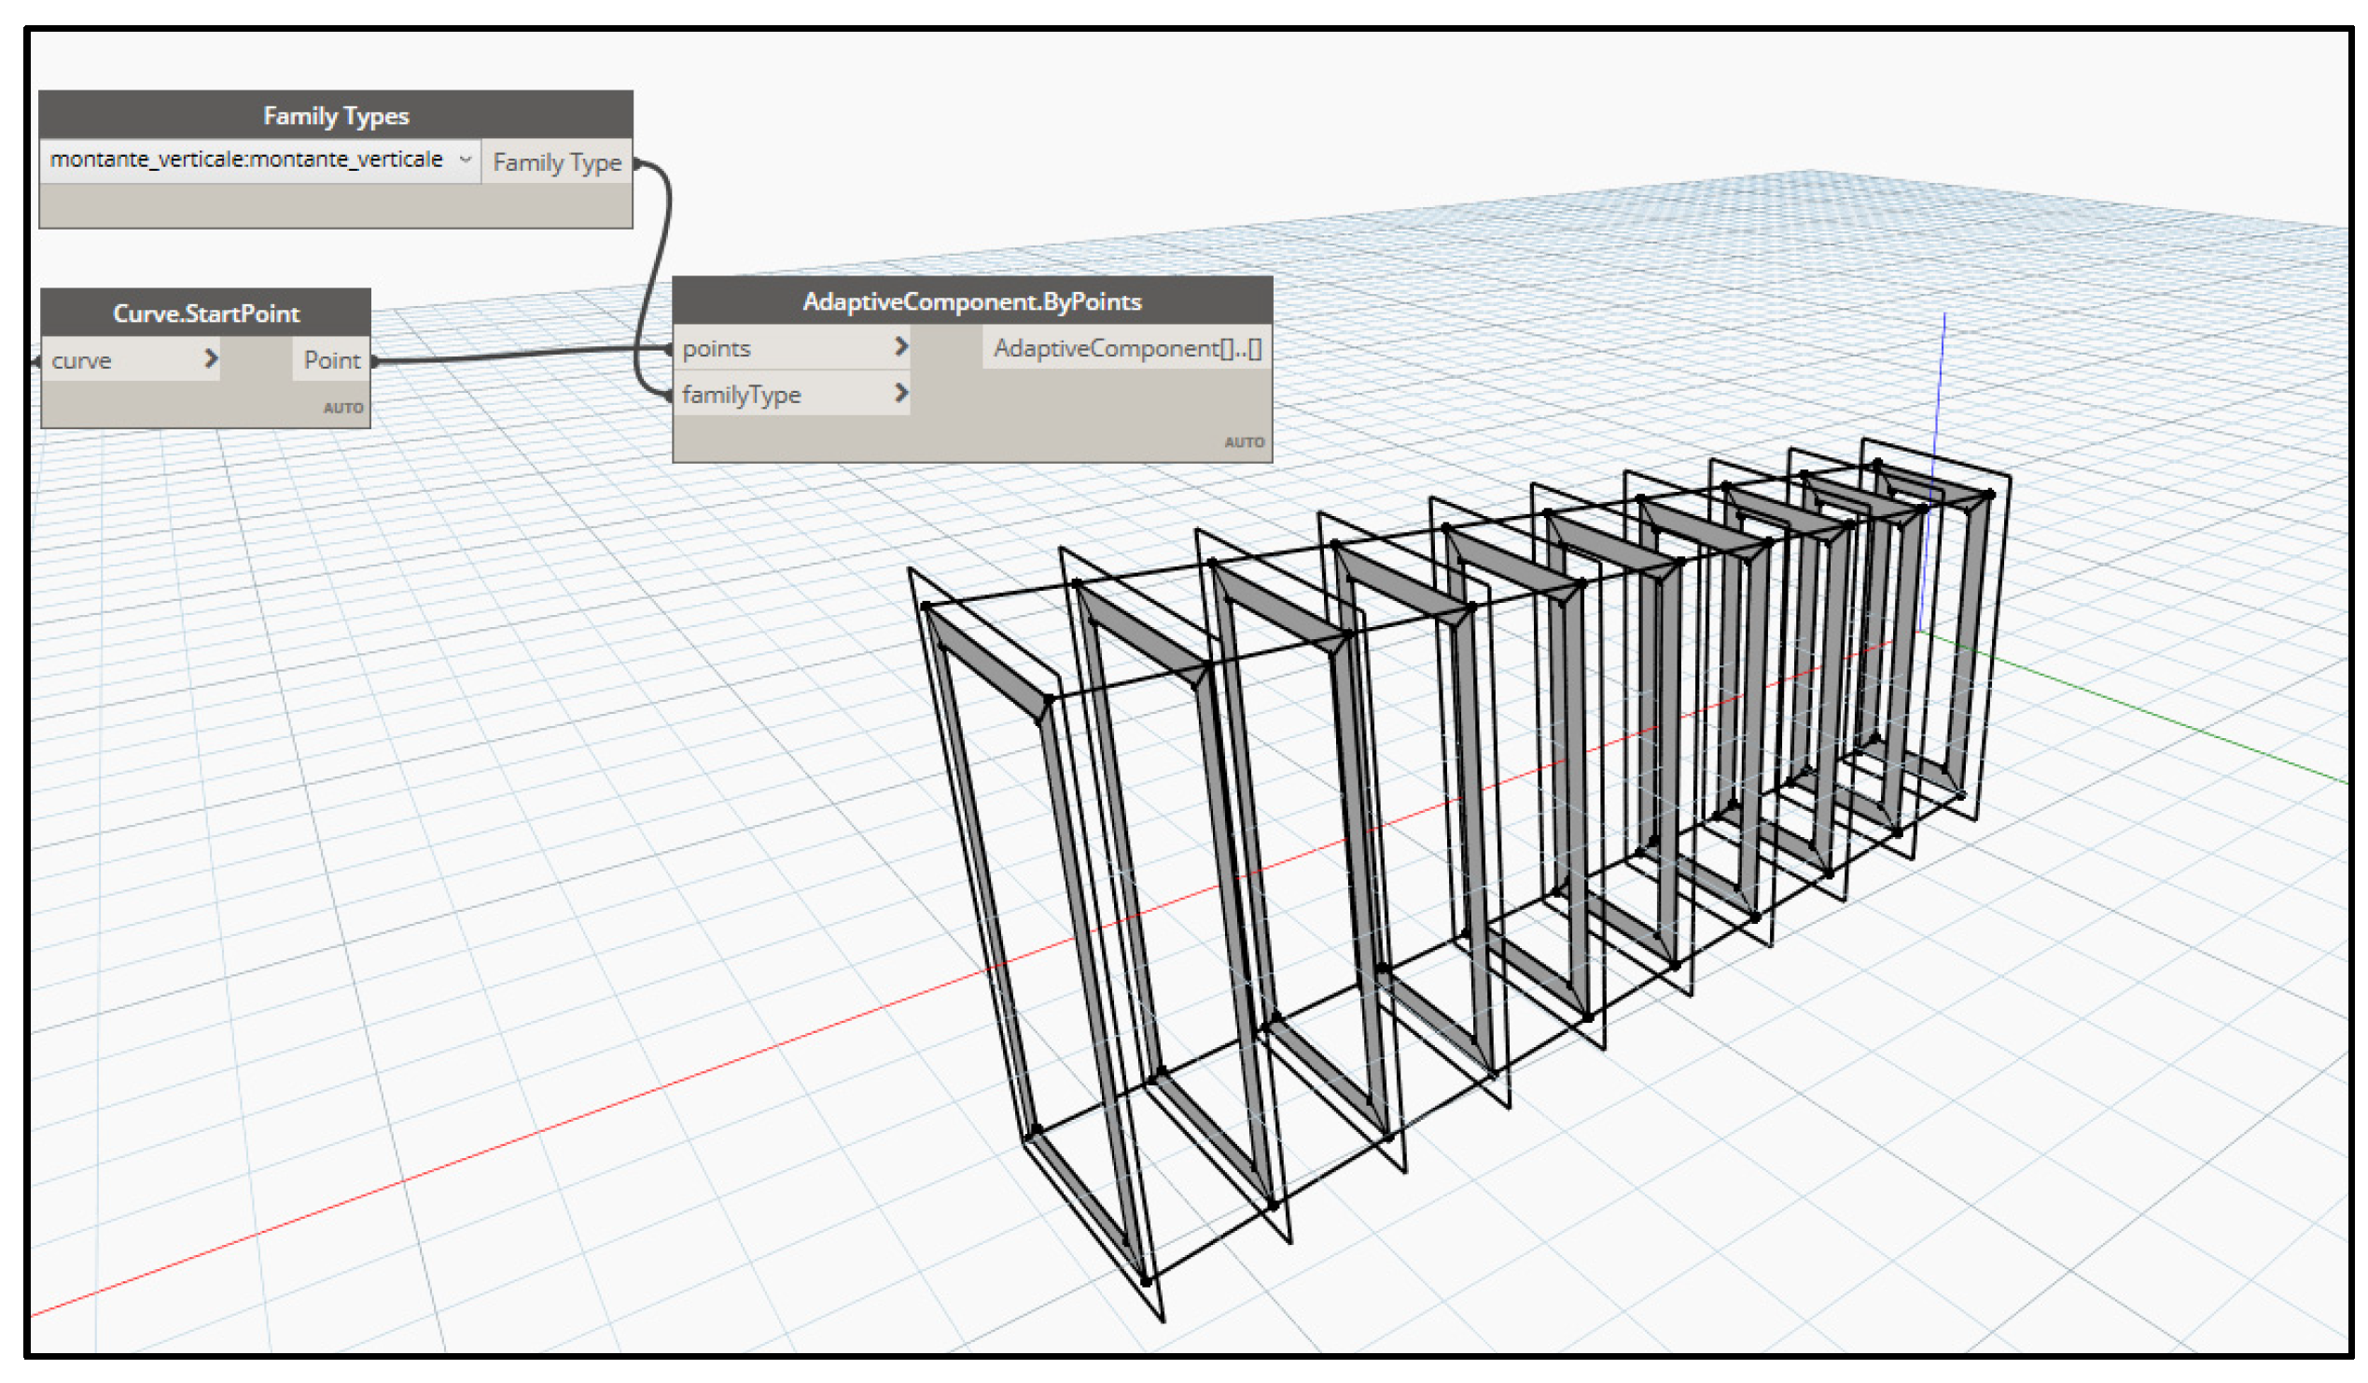Select the Point output port
Screen dimensions: 2368x1383
pyautogui.click(x=331, y=360)
